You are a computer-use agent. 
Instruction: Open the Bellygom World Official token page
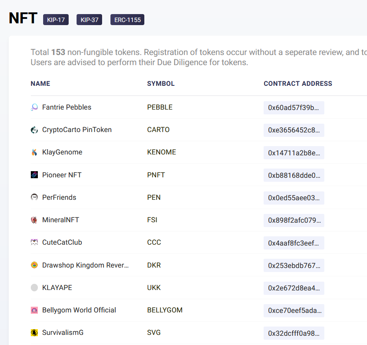click(79, 310)
